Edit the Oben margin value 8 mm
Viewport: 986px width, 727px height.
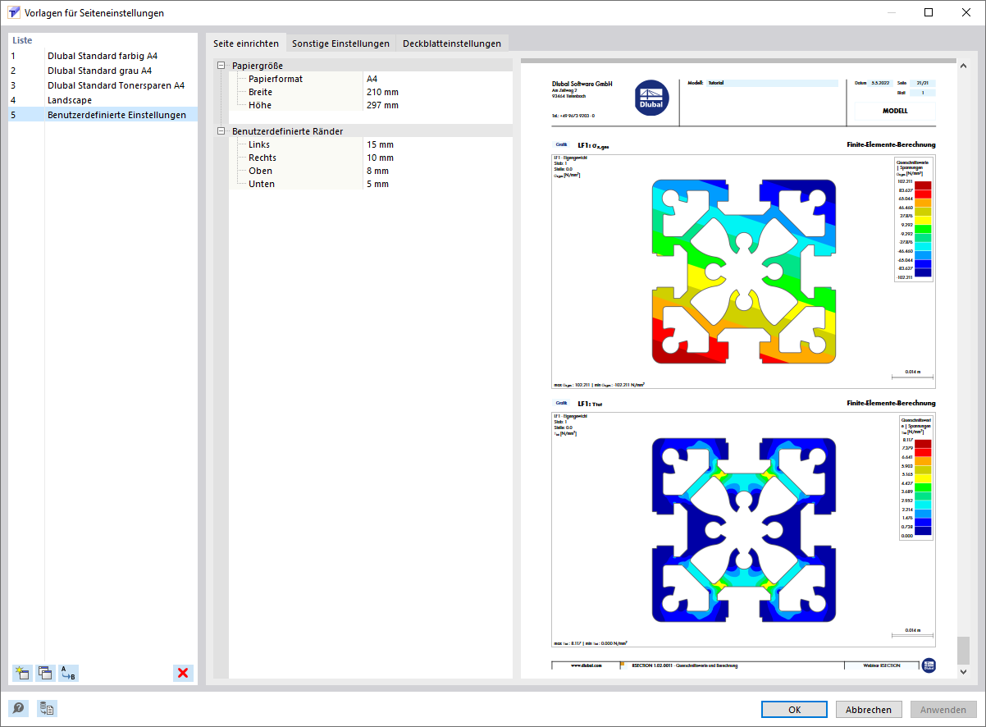[437, 171]
